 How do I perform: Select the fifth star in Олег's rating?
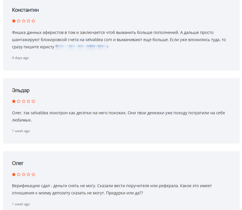tap(33, 174)
